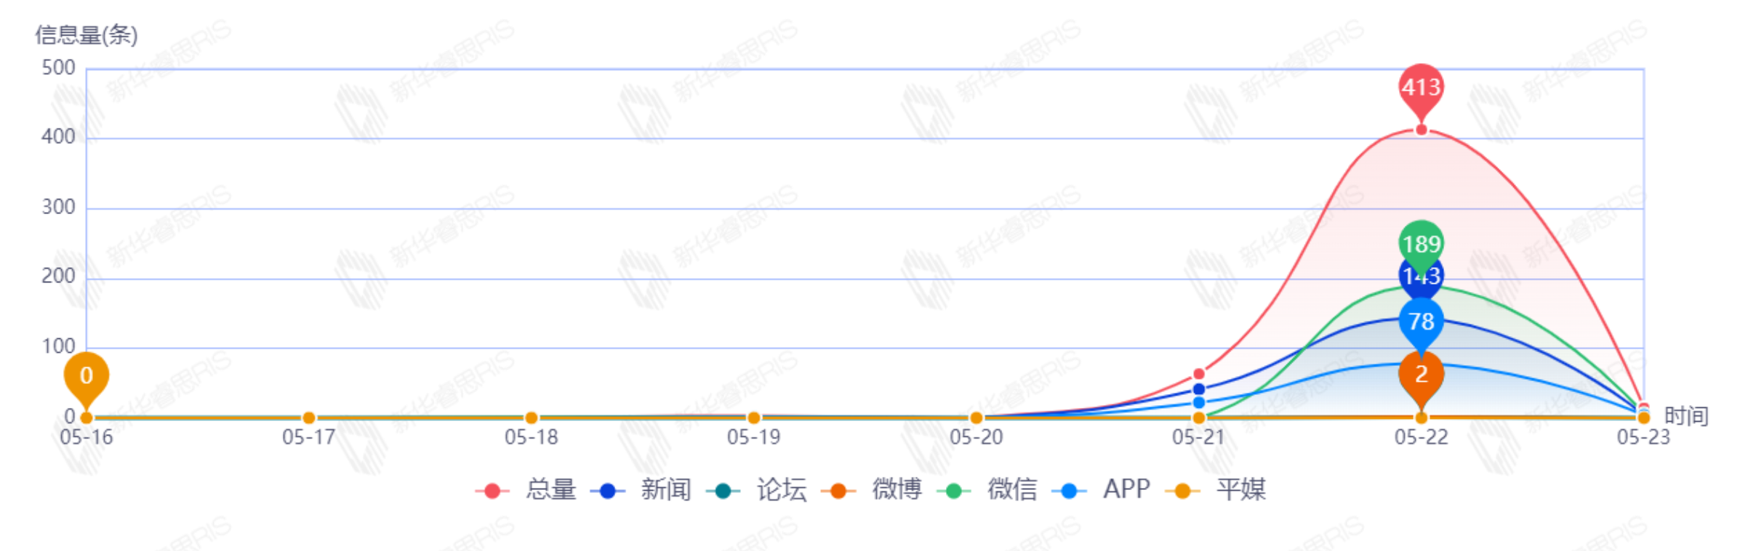Click the orange data point at 05-19

754,418
